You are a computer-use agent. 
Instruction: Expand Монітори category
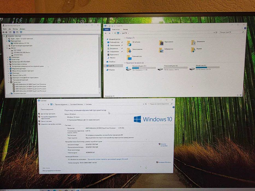[x=8, y=73]
